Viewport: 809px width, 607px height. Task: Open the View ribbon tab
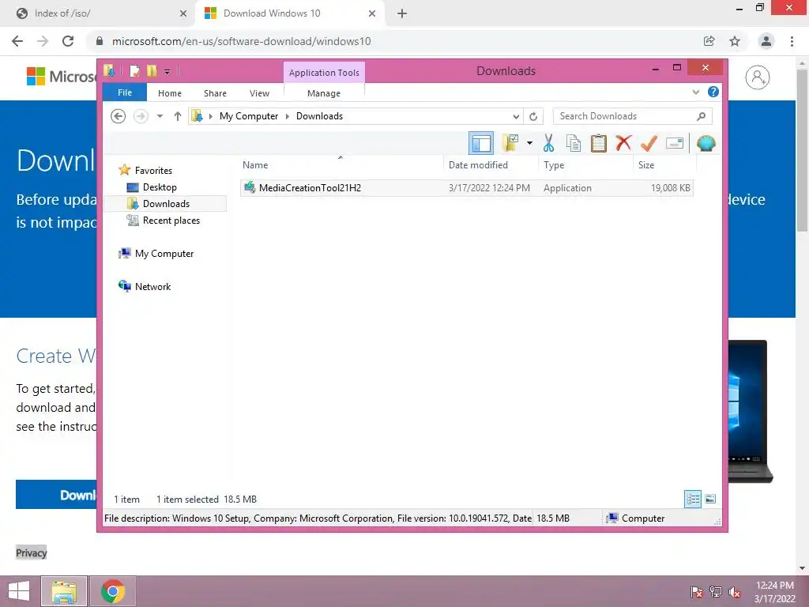(259, 93)
